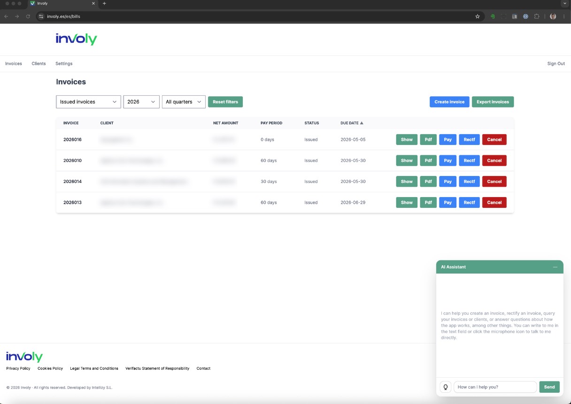The height and width of the screenshot is (404, 571).
Task: Go to the Clients menu item
Action: pos(39,63)
